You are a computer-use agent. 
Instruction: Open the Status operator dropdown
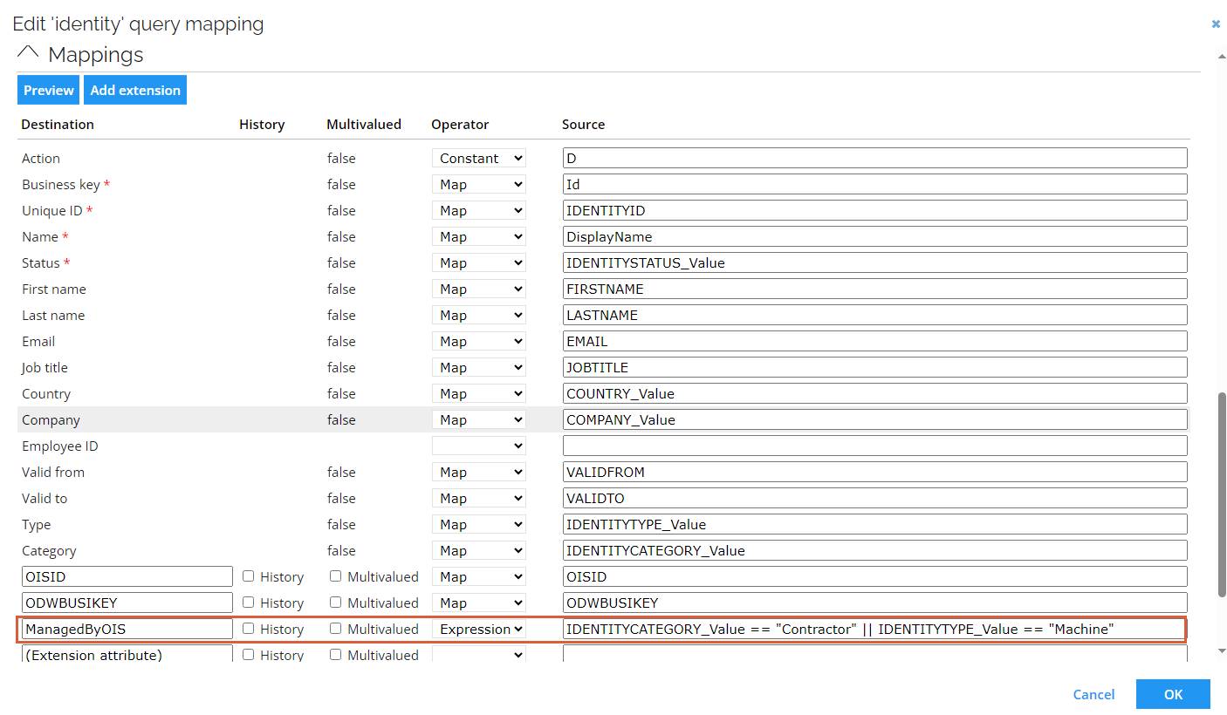479,262
